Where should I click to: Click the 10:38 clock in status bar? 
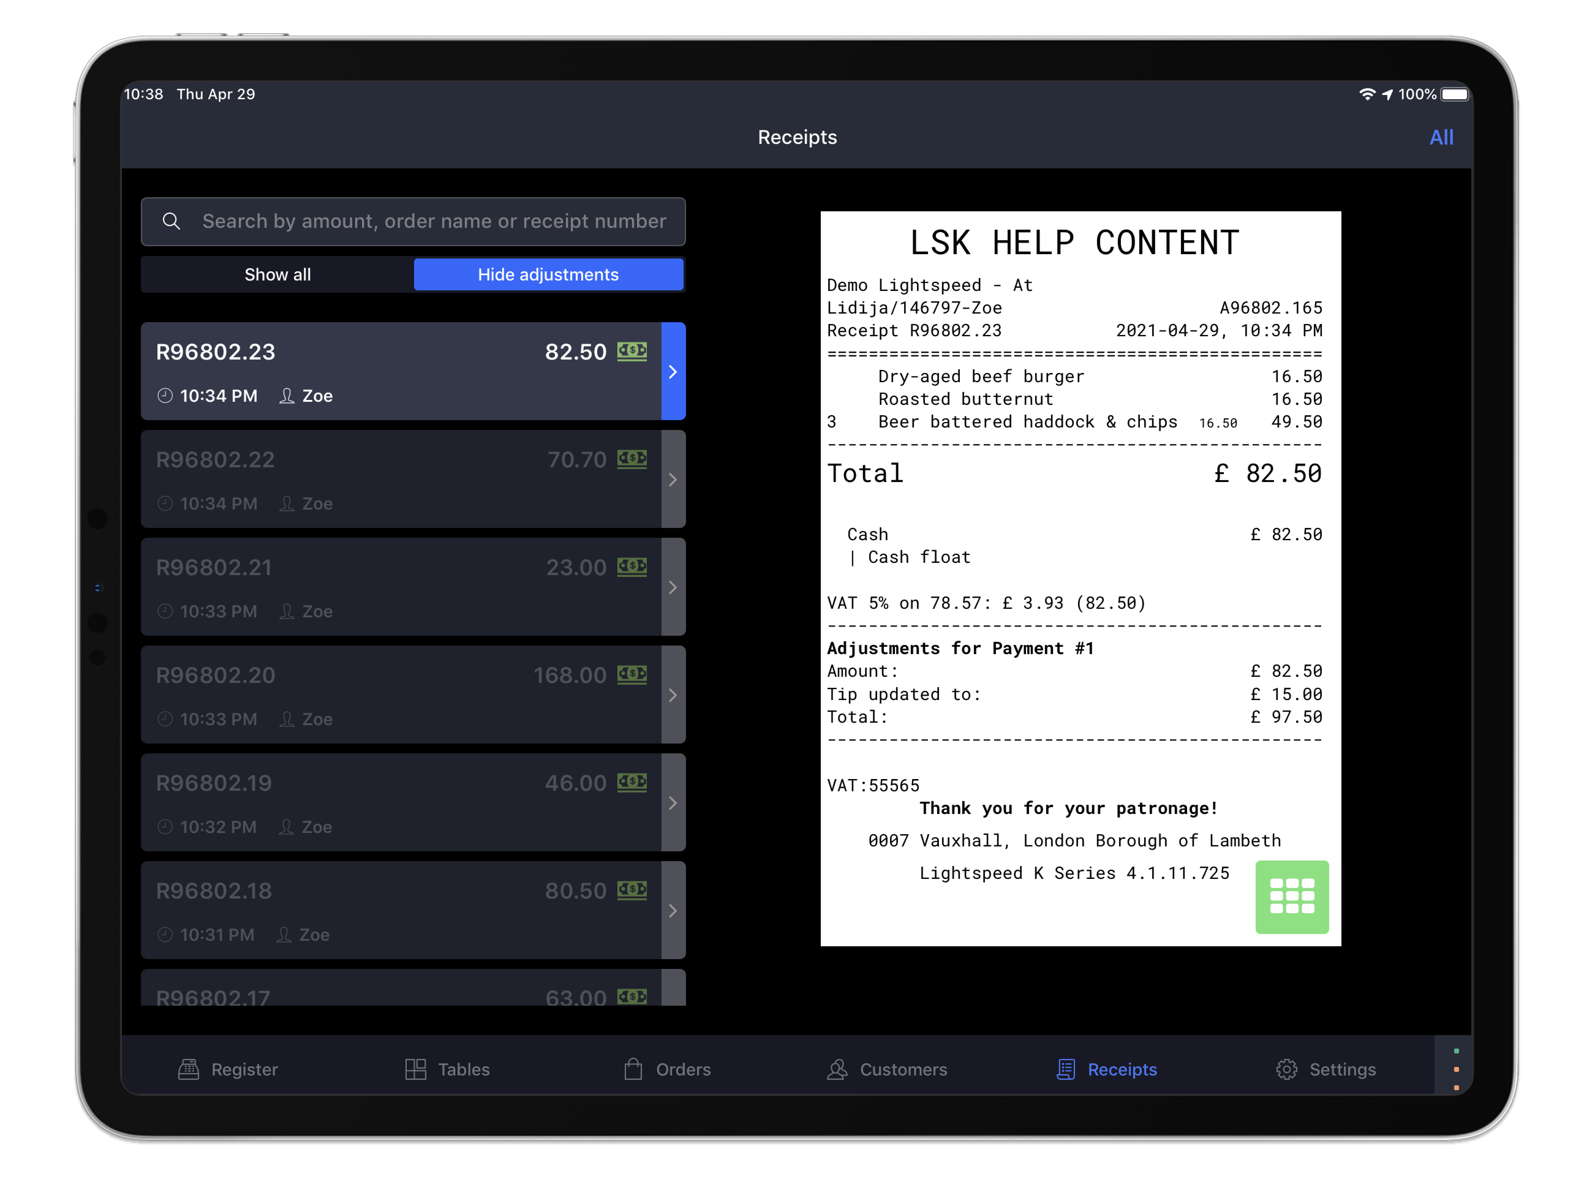tap(143, 94)
